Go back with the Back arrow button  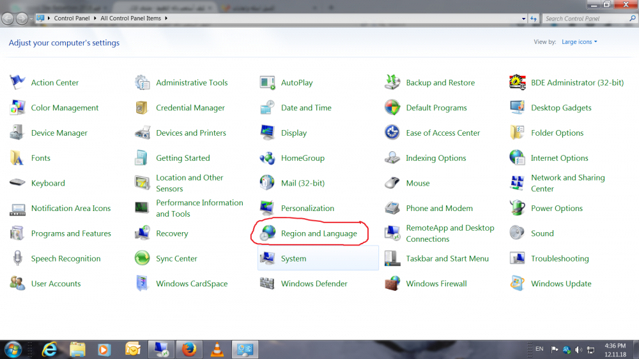(x=8, y=18)
